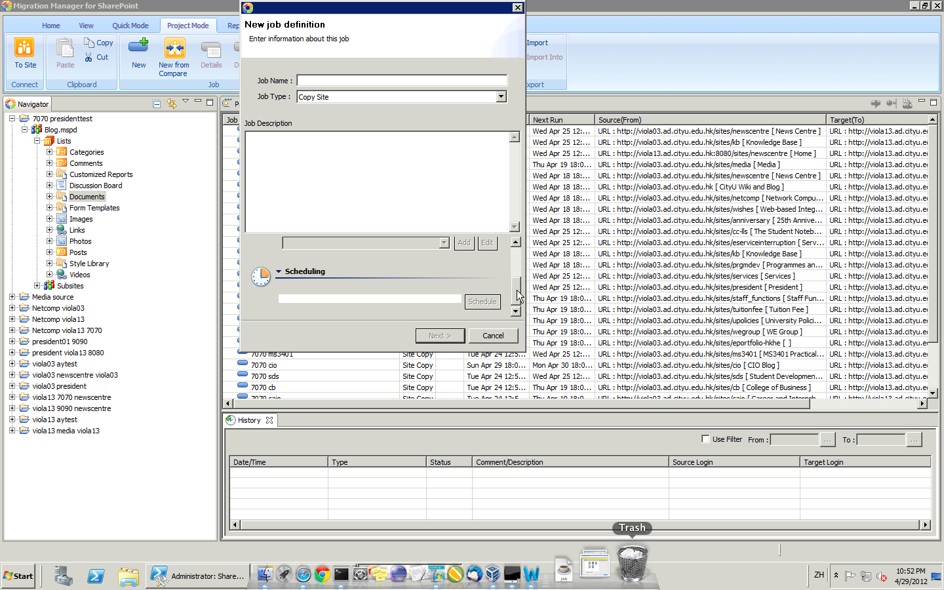The image size is (944, 590).
Task: Select the Project Mode tab
Action: pos(188,26)
